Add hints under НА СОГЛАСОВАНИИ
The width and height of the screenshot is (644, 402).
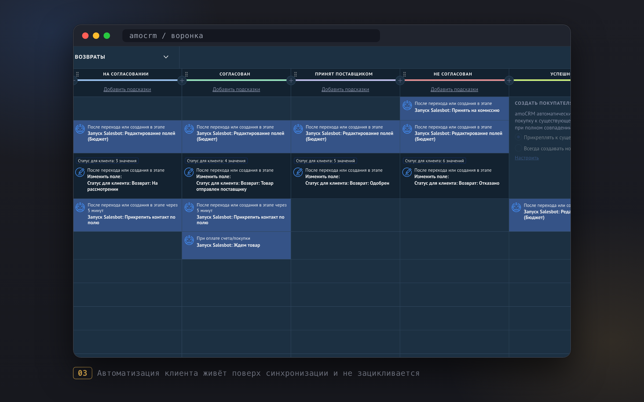(127, 89)
